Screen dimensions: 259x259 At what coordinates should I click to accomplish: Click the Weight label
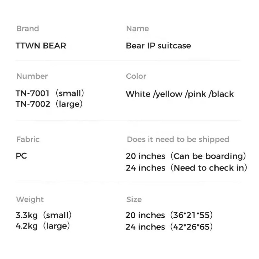coord(30,199)
